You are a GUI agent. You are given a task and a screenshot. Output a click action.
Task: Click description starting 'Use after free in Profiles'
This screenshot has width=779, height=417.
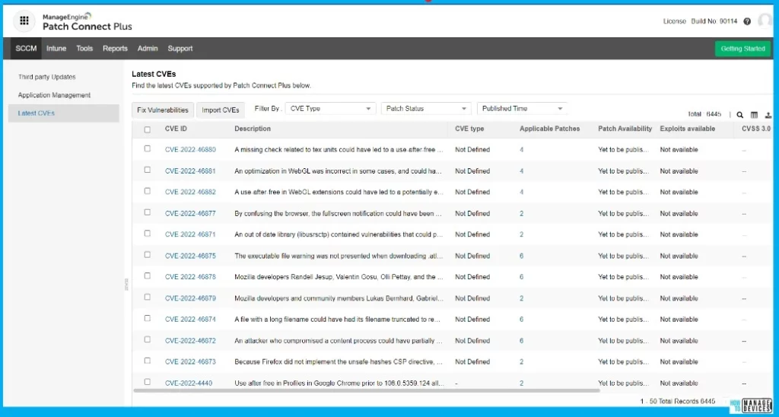(339, 384)
